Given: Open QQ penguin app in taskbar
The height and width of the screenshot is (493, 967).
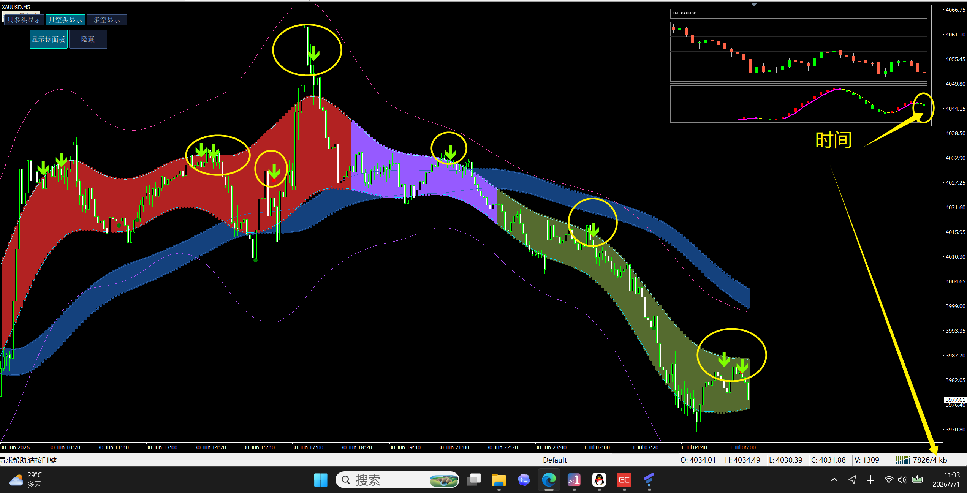Looking at the screenshot, I should (x=599, y=480).
